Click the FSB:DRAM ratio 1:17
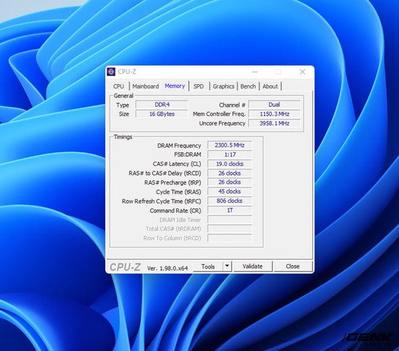The height and width of the screenshot is (351, 399). pos(230,154)
